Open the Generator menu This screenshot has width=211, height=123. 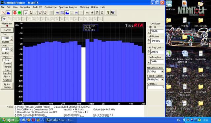[25, 7]
